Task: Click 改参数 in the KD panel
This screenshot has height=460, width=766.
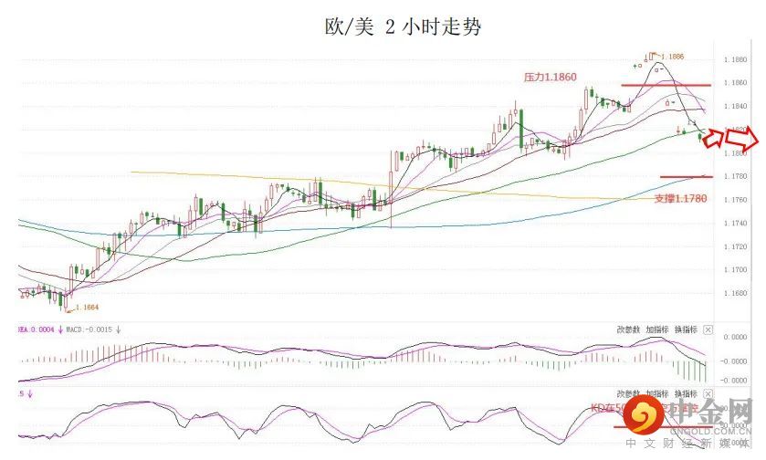Action: pos(628,393)
